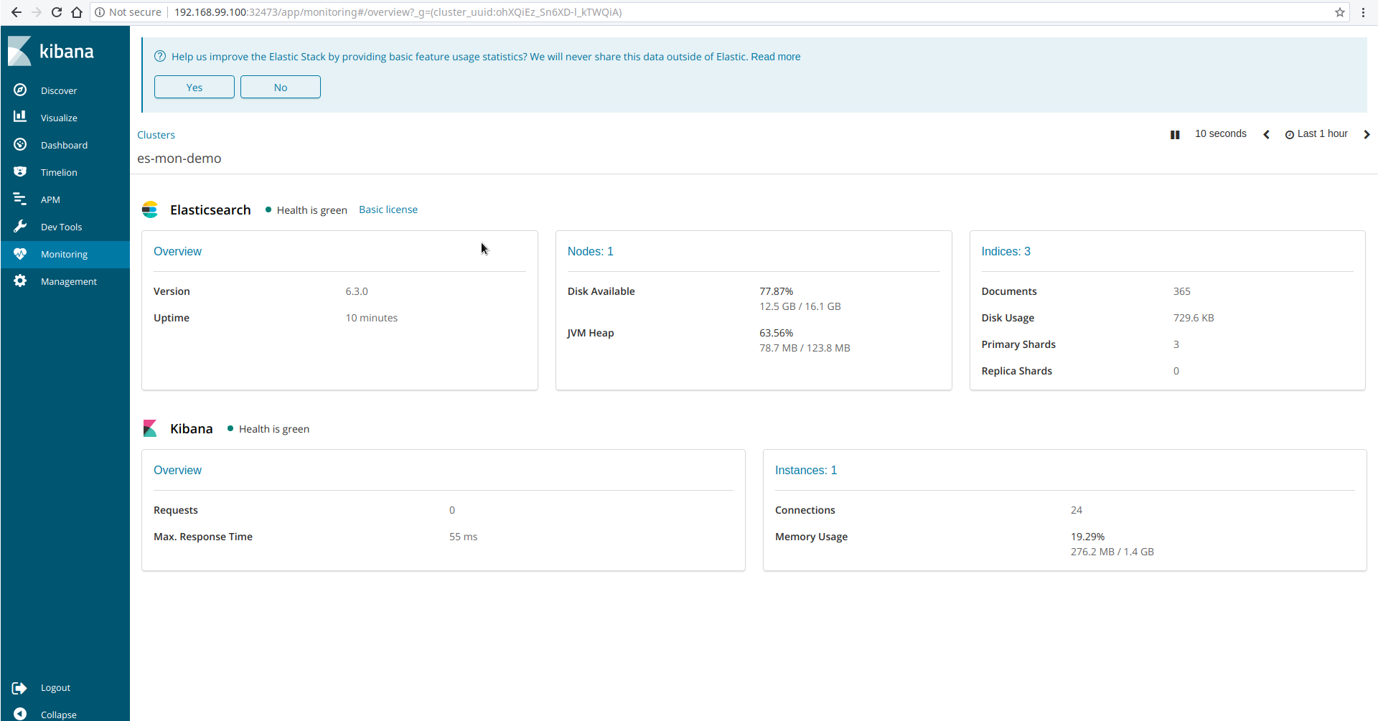
Task: Step back with the left time chevron
Action: click(x=1266, y=134)
